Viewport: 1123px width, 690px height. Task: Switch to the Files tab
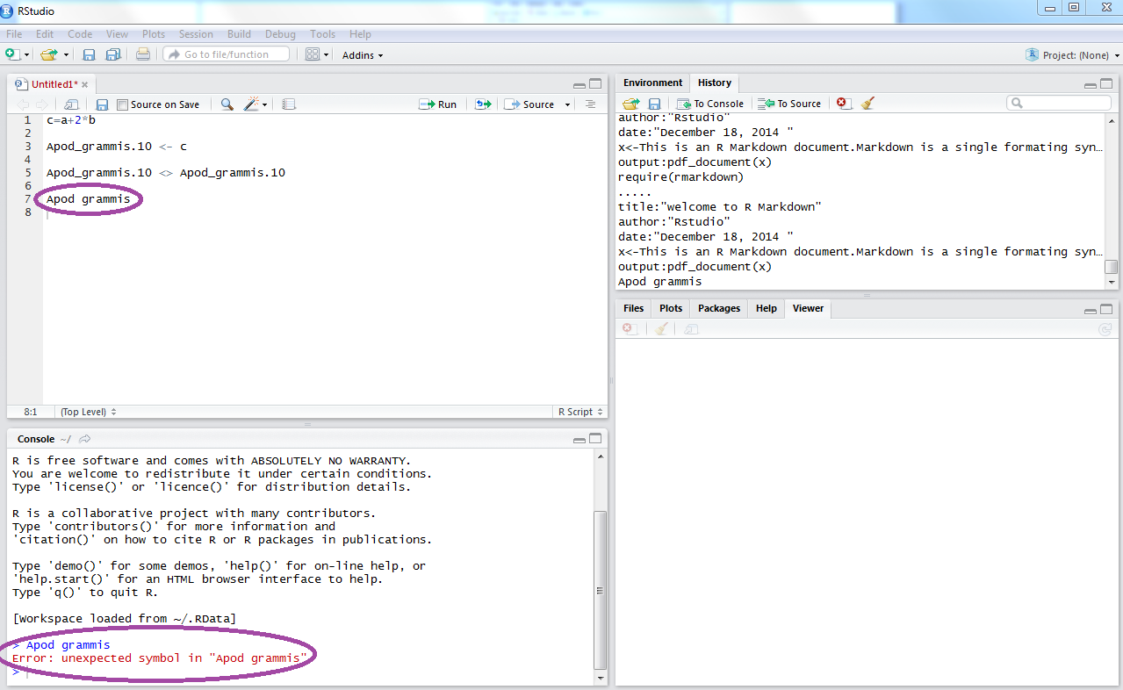pyautogui.click(x=633, y=309)
